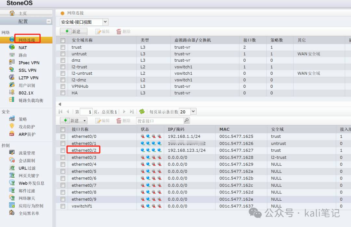Open L2TP VPN icon in sidebar
The width and height of the screenshot is (351, 227).
click(12, 77)
